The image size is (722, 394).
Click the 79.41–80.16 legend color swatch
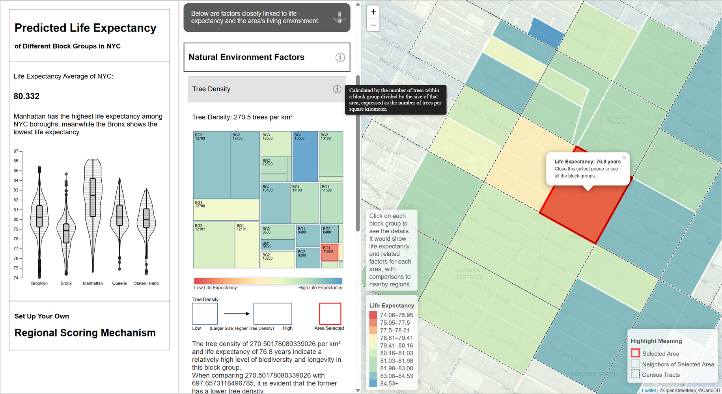373,346
